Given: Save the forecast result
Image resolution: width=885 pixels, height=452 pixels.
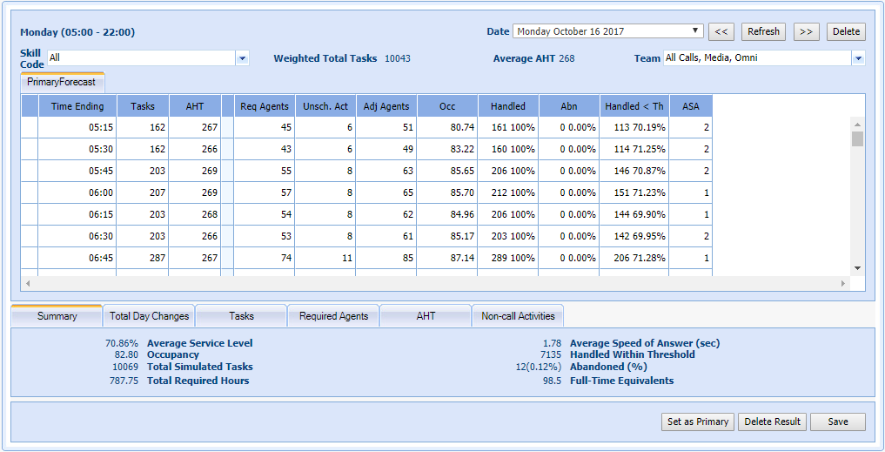Looking at the screenshot, I should coord(837,422).
